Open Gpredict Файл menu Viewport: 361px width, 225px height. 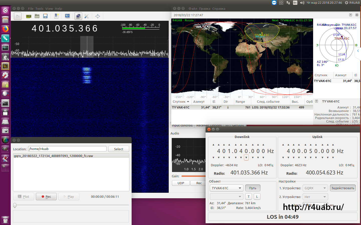coord(193,8)
